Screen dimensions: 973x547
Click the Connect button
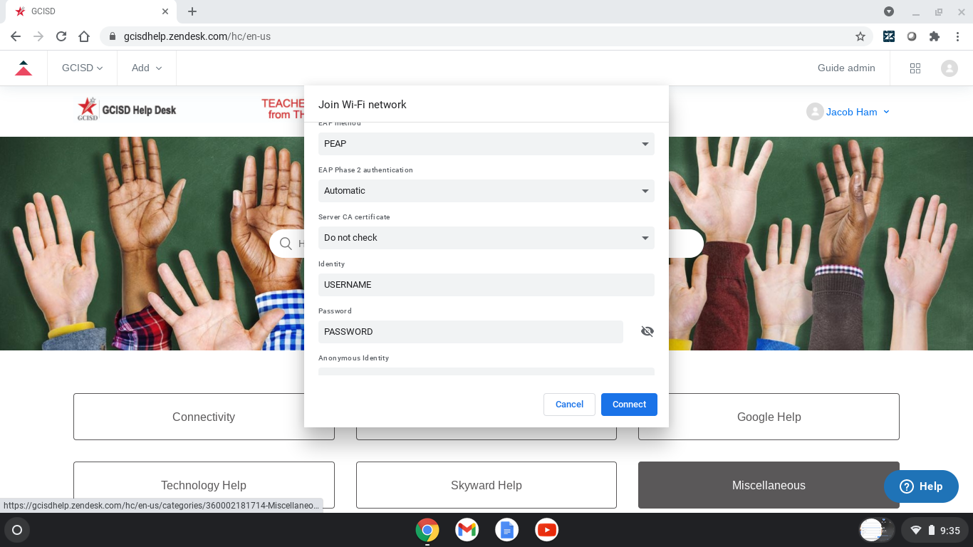tap(629, 404)
